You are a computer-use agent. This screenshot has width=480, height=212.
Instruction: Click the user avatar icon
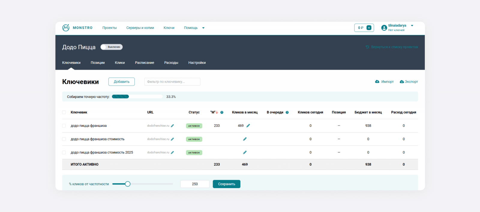pyautogui.click(x=384, y=28)
